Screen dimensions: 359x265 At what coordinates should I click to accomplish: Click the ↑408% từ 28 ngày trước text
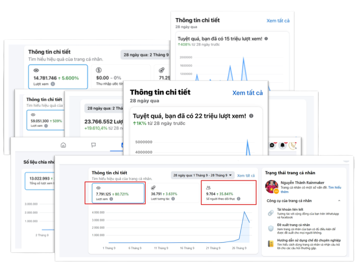click(x=199, y=44)
